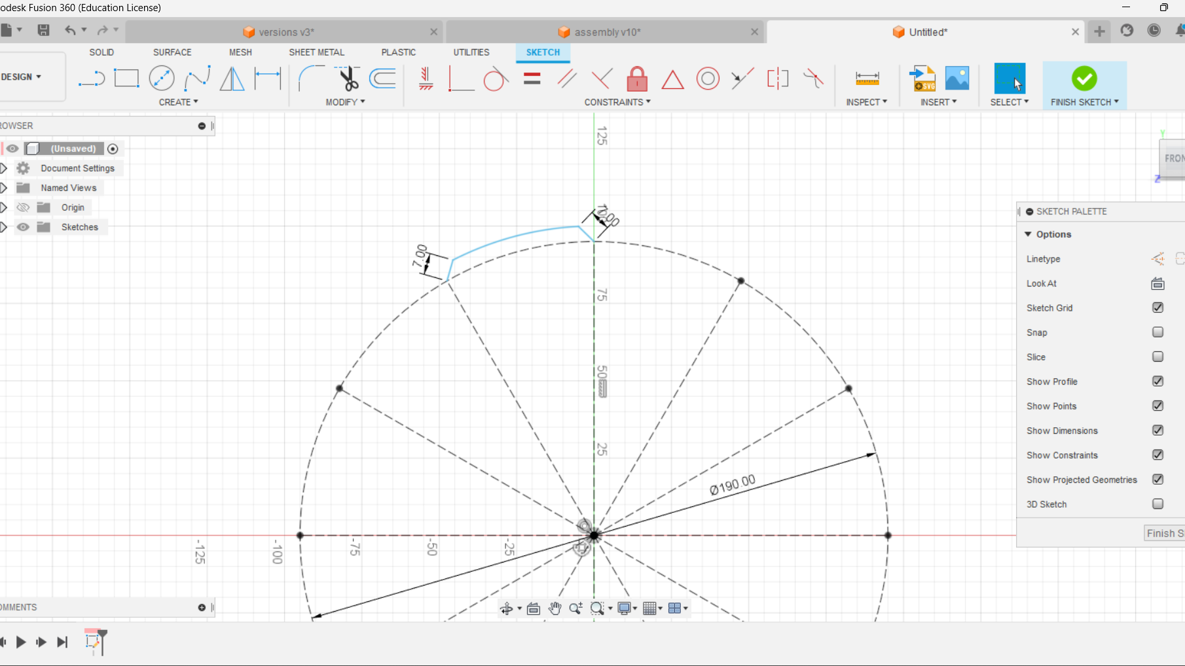Select the Trim tool in Modify

(348, 79)
